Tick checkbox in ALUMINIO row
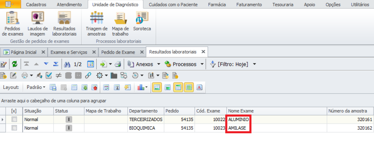Image resolution: width=374 pixels, height=141 pixels. click(x=14, y=120)
